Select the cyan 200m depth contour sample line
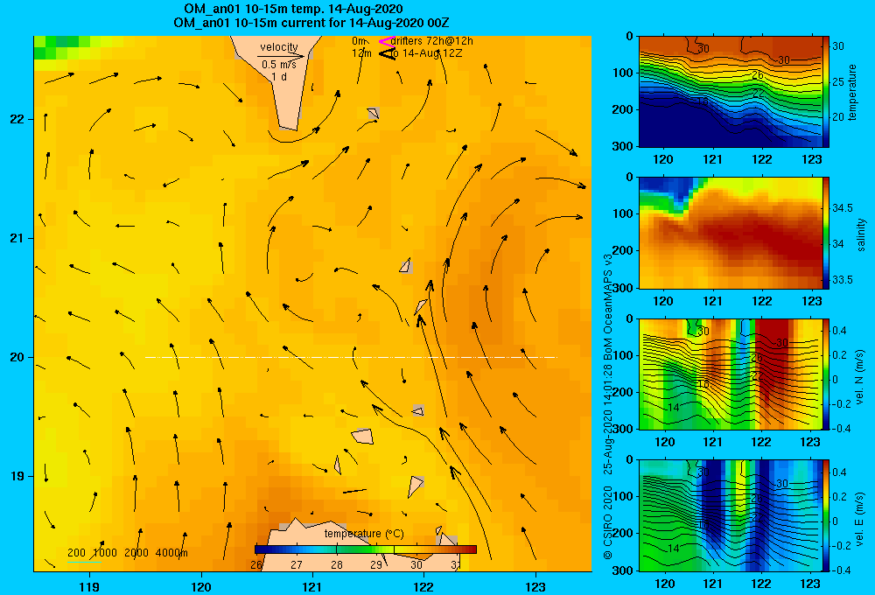This screenshot has width=875, height=595. click(x=84, y=562)
